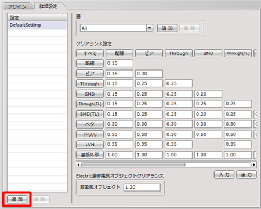This screenshot has height=209, width=261.
Task: Click the Through column header button
Action: pos(179,53)
